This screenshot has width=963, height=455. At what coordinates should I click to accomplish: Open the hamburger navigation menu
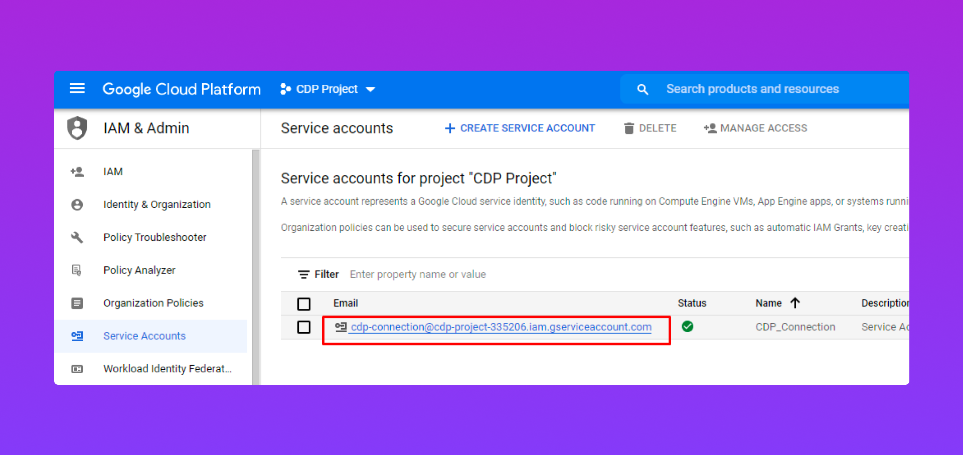pyautogui.click(x=77, y=89)
